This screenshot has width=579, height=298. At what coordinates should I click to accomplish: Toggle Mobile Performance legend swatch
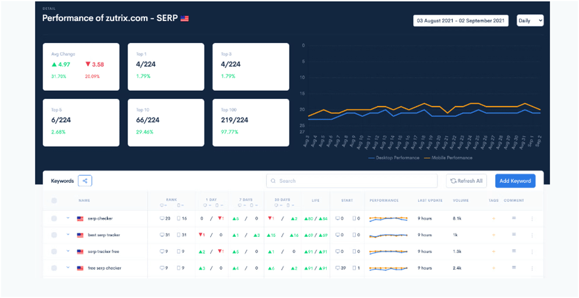pos(427,158)
